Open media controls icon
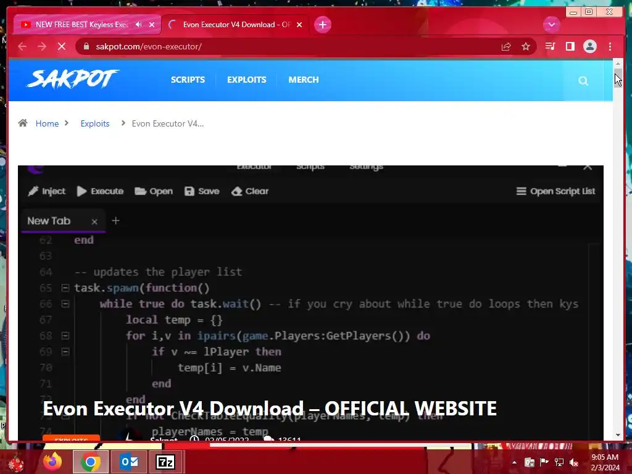The image size is (632, 474). click(550, 46)
